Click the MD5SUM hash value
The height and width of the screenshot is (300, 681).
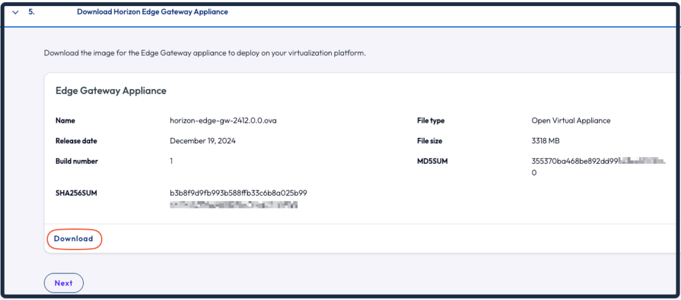pyautogui.click(x=599, y=167)
